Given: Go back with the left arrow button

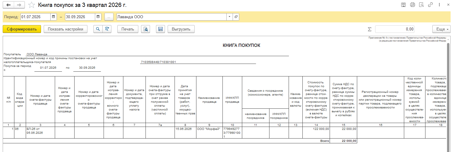Looking at the screenshot, I should click(x=8, y=5).
